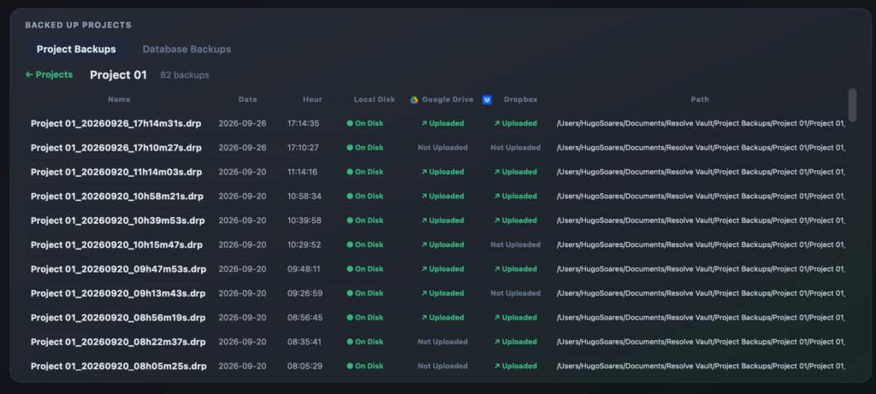Select Project 01_20260920_10h15m47s.drp backup
This screenshot has height=394, width=876.
click(116, 245)
